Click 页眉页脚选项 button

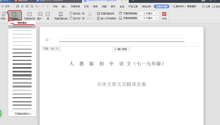pyautogui.click(x=106, y=13)
